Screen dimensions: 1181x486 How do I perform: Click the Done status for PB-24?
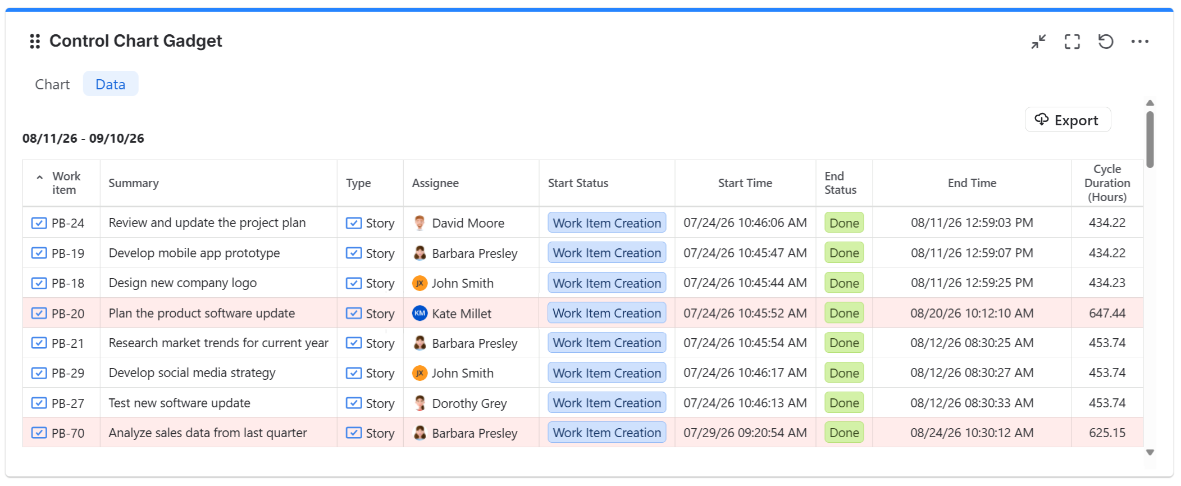pos(844,223)
